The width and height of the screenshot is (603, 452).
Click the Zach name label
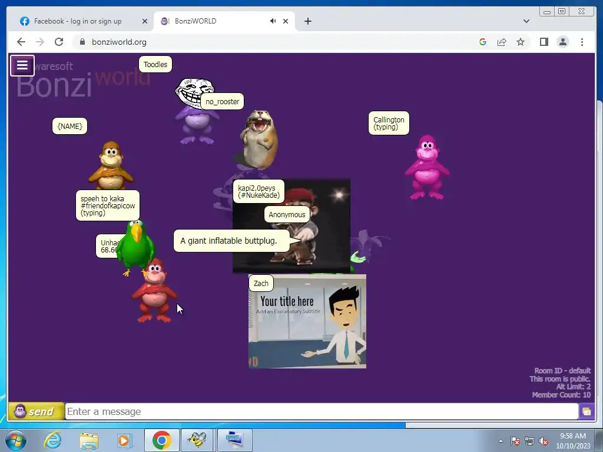click(x=261, y=283)
